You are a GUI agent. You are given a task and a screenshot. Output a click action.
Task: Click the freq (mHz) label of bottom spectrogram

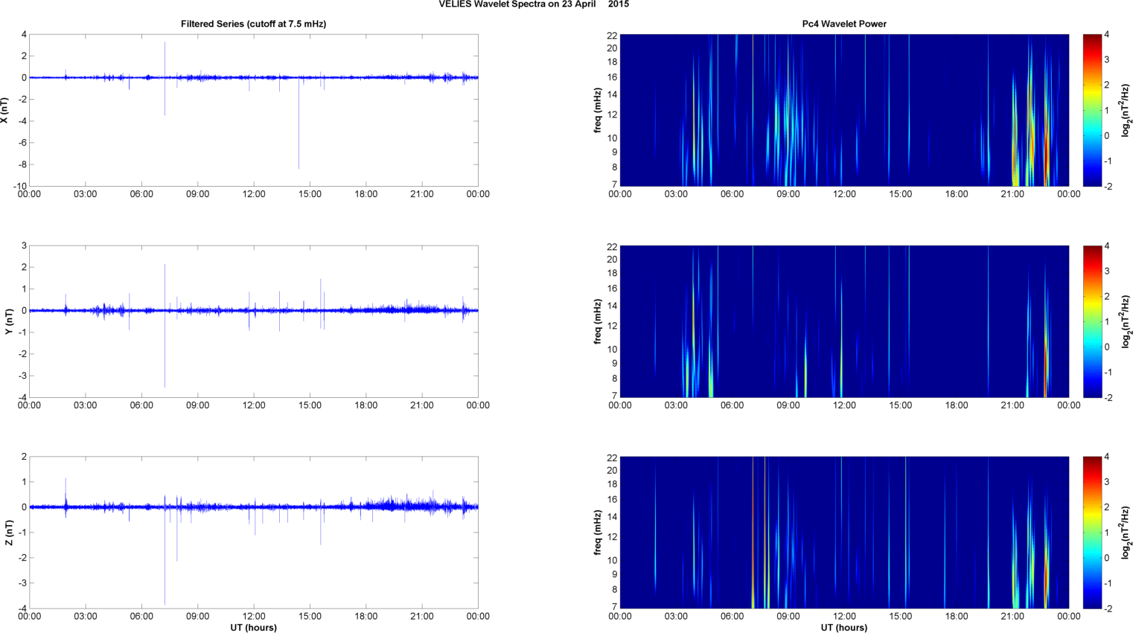(597, 533)
